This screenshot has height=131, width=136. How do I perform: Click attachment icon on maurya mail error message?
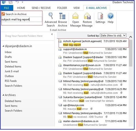coord(92,109)
